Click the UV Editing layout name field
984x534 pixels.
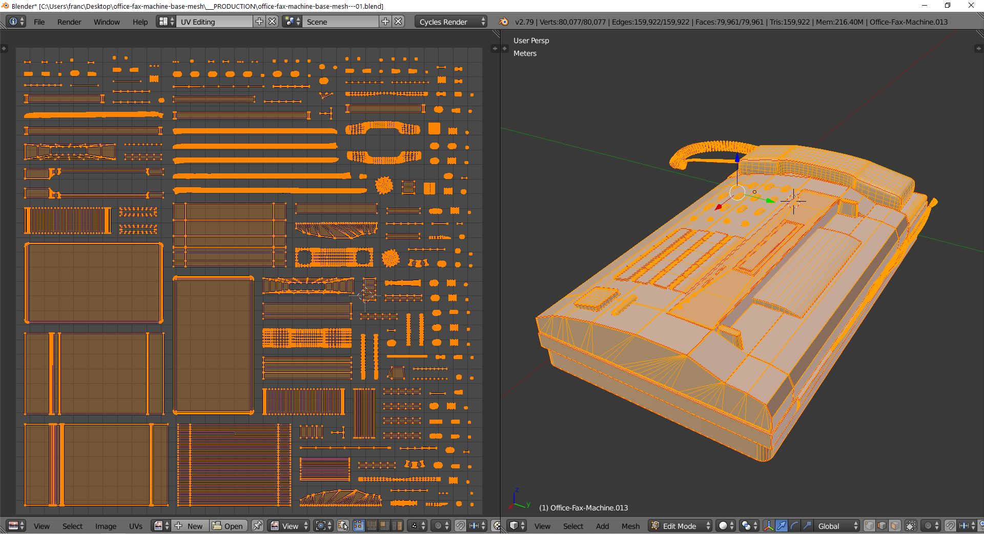[x=214, y=22]
